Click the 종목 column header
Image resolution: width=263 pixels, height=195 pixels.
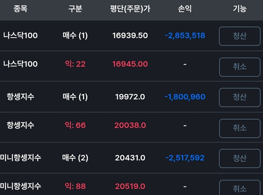[x=21, y=9]
